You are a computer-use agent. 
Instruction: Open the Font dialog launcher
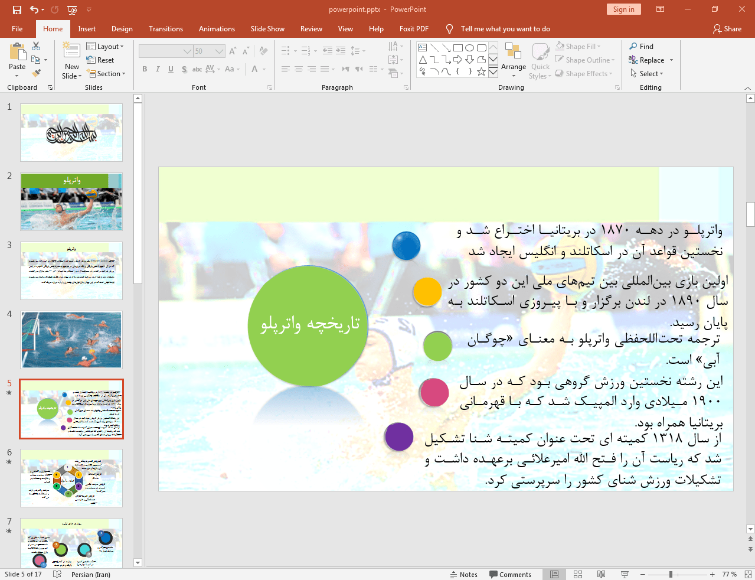click(x=270, y=87)
